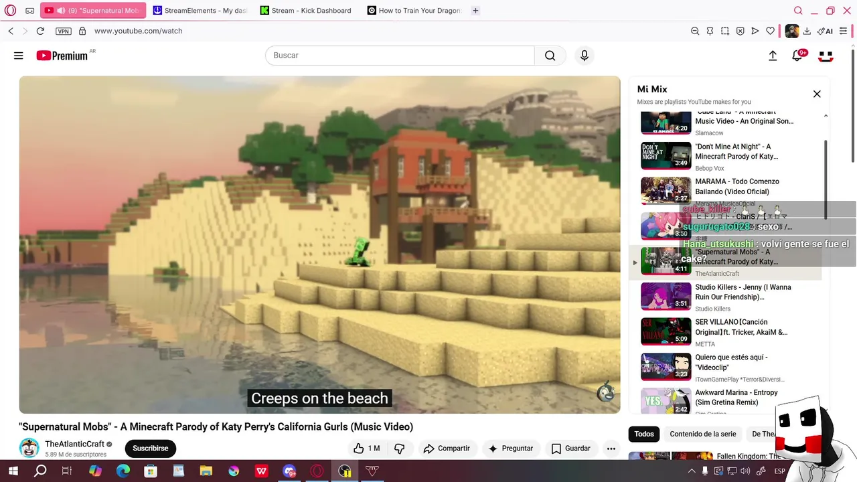Open the YouTube account avatar menu
Image resolution: width=857 pixels, height=482 pixels.
(x=826, y=56)
